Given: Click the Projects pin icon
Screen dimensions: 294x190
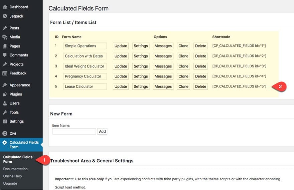Looking at the screenshot, I should point(5,64).
